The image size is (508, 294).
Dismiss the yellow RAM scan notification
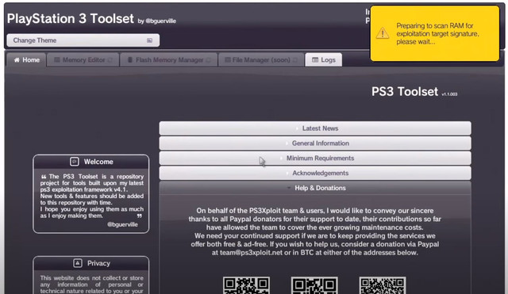pos(435,33)
